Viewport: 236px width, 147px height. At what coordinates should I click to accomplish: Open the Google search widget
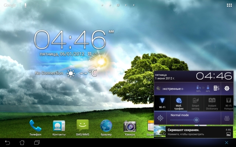click(10, 5)
